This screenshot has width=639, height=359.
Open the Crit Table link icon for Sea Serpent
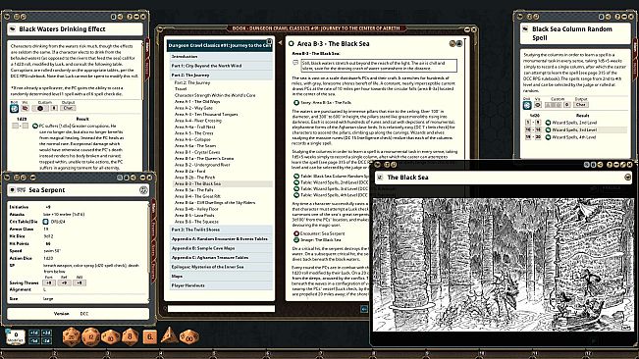(x=45, y=222)
